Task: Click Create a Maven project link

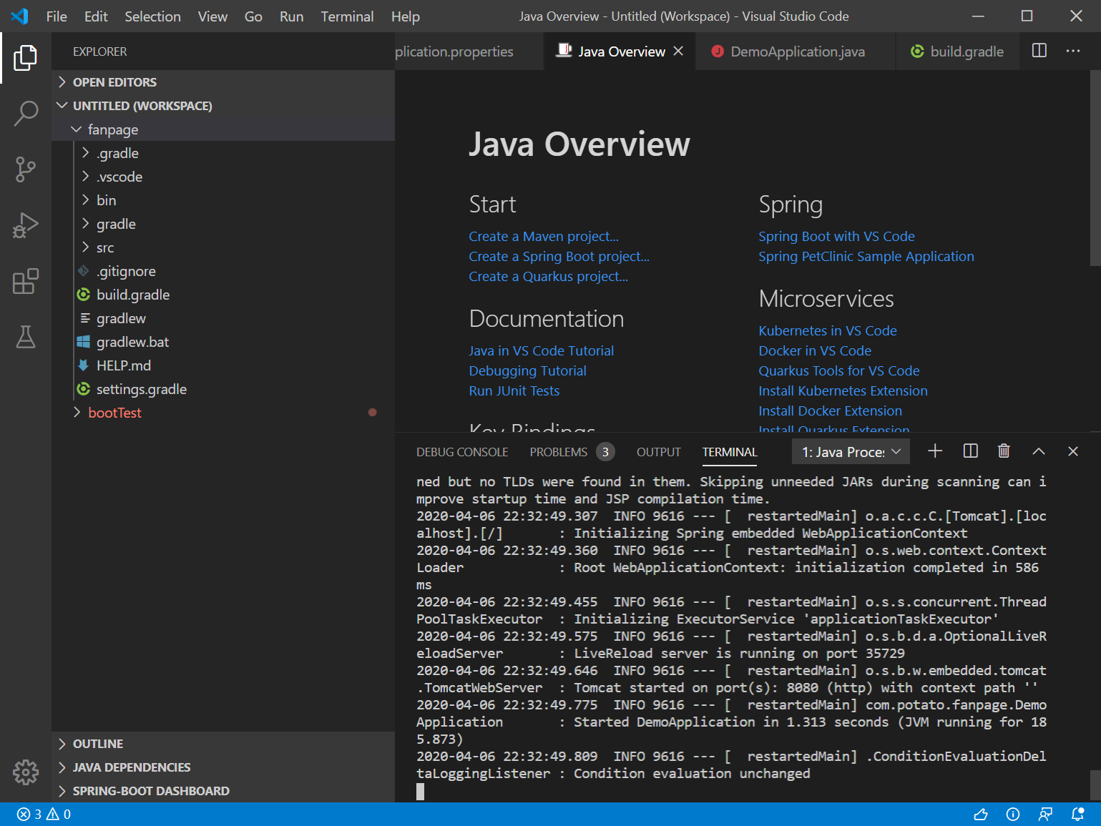Action: tap(544, 237)
